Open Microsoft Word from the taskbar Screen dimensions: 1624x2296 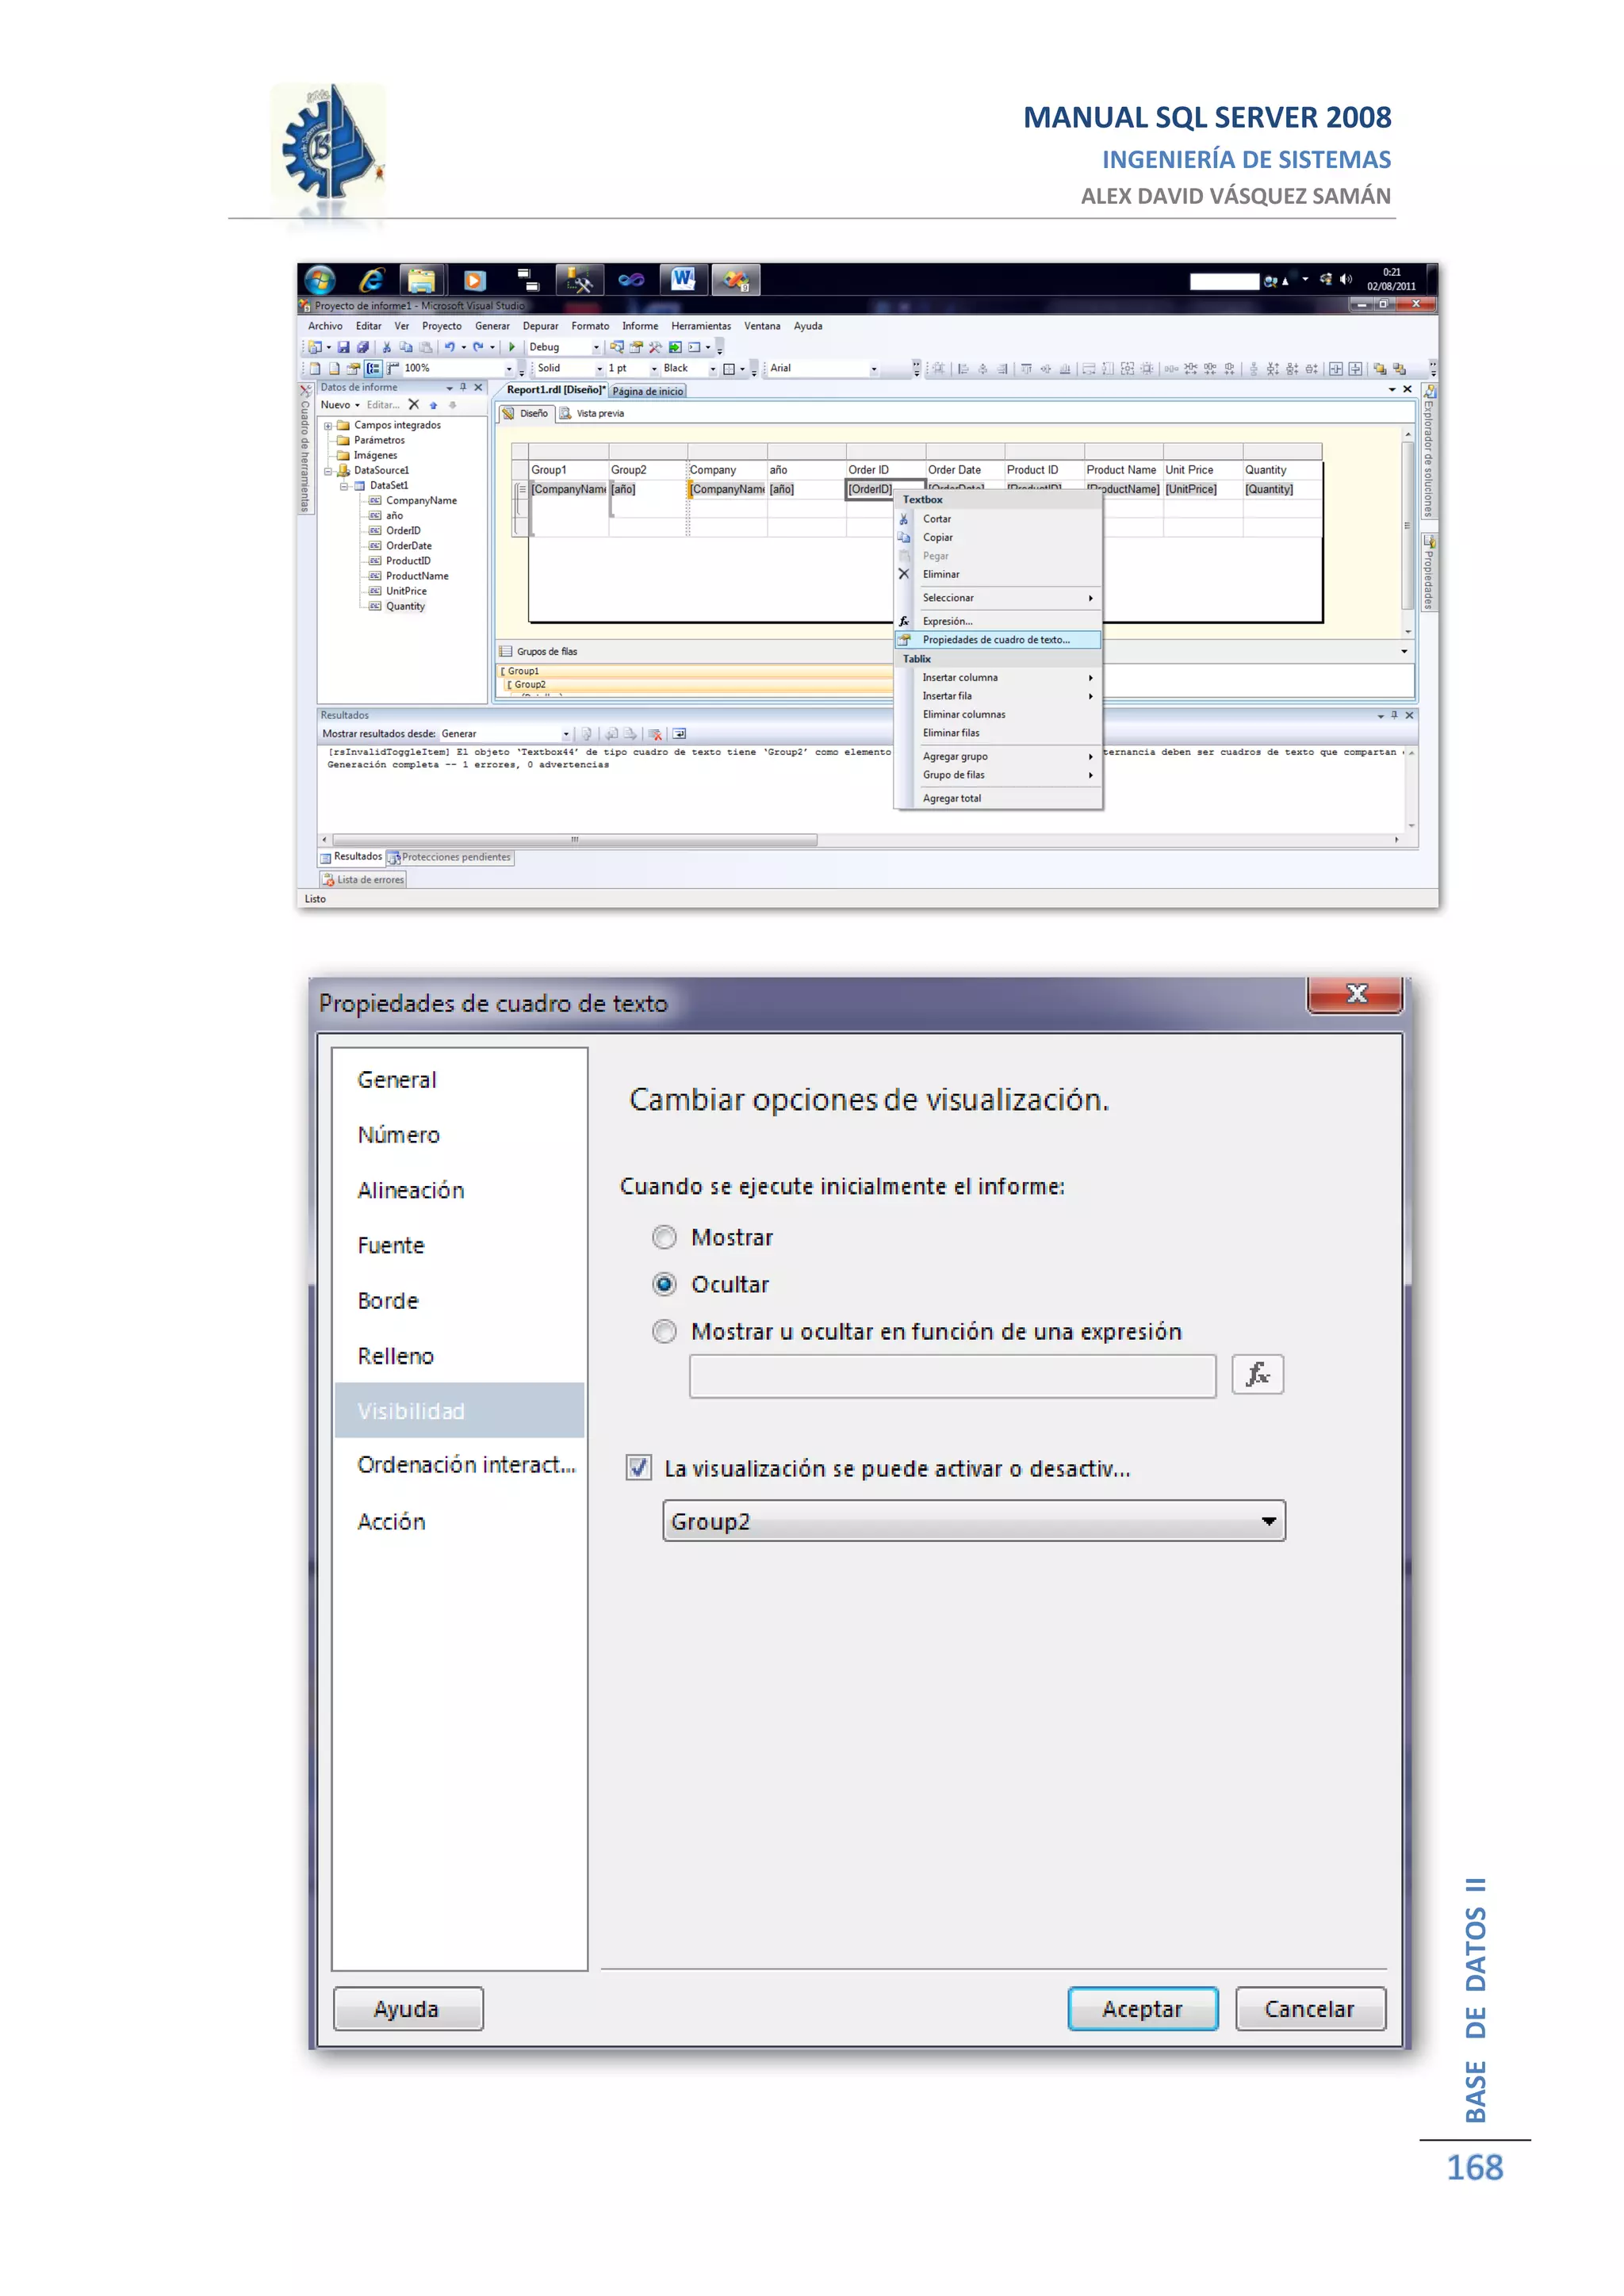click(x=683, y=279)
